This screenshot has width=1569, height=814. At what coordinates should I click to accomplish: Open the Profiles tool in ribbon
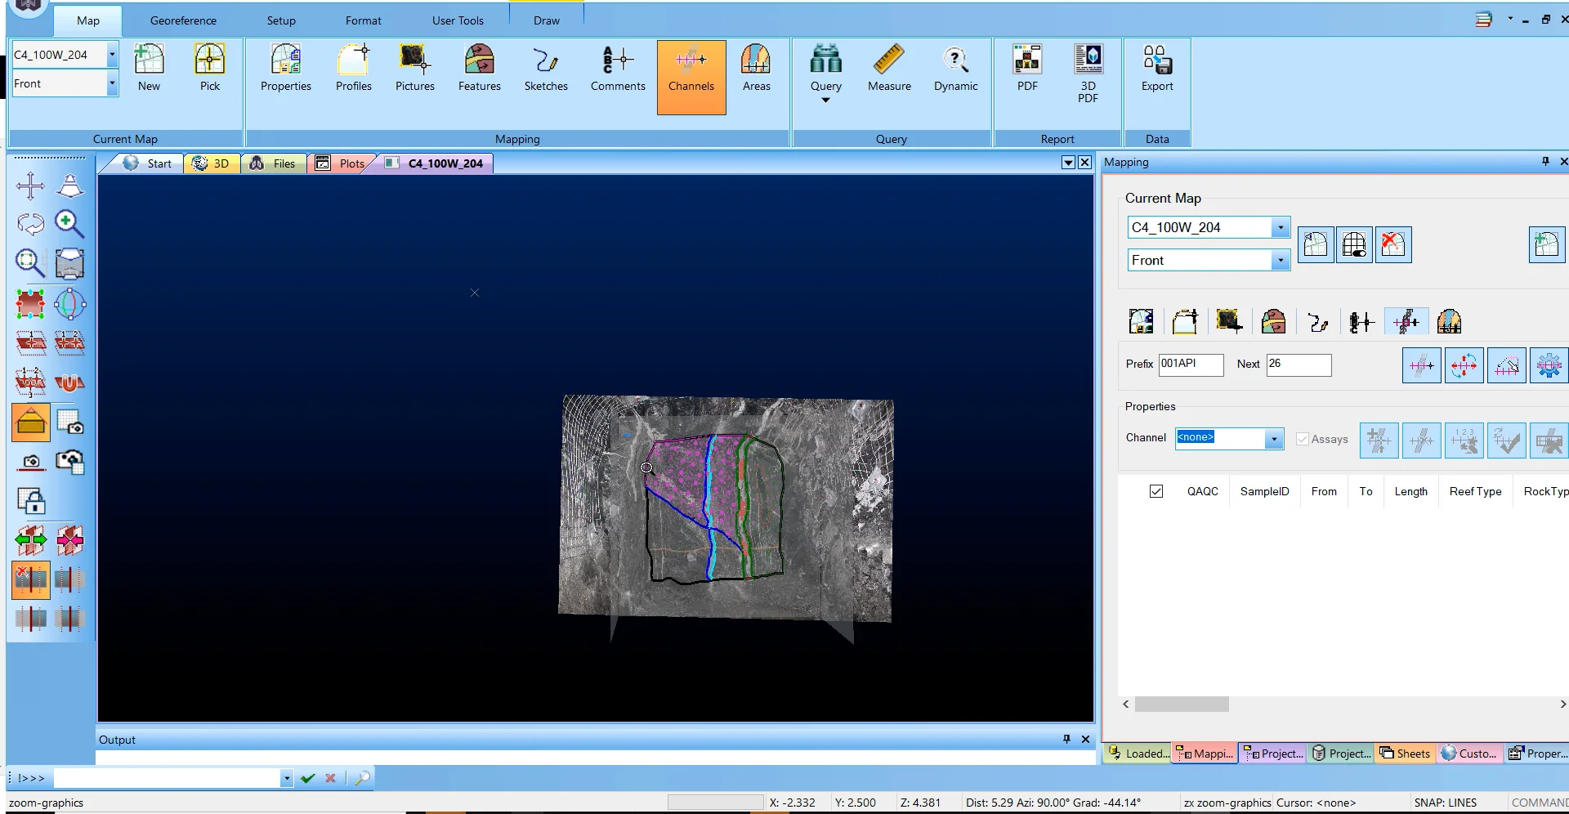point(353,69)
